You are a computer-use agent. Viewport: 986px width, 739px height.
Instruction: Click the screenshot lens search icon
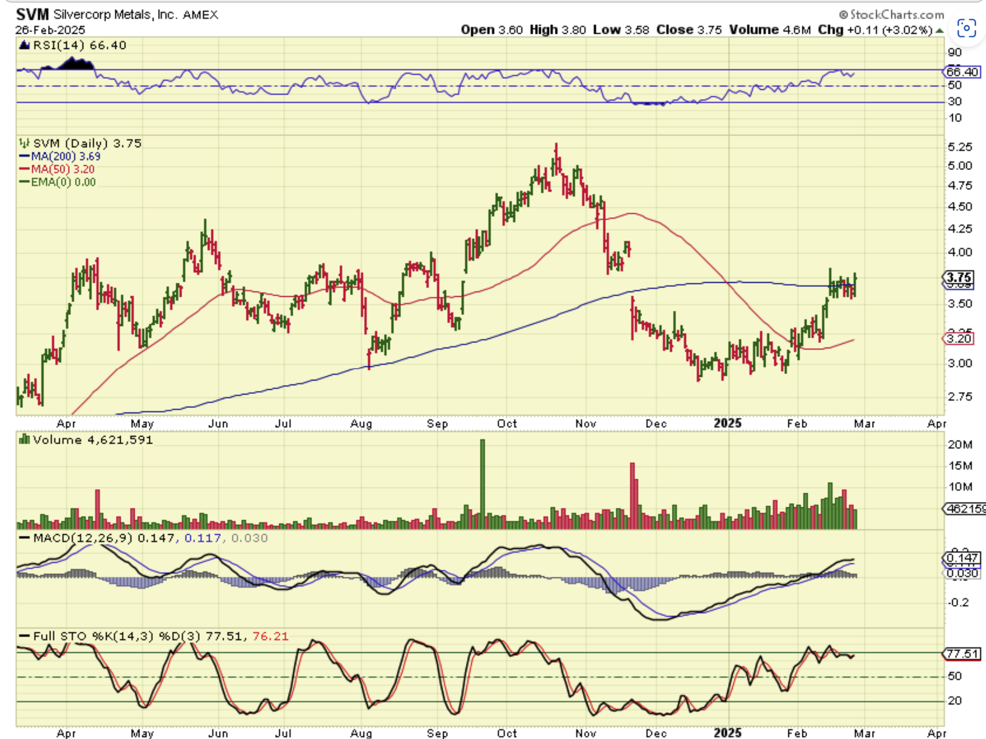(966, 28)
